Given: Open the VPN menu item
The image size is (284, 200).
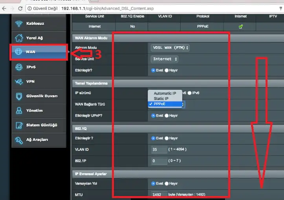Looking at the screenshot, I should pyautogui.click(x=39, y=81).
